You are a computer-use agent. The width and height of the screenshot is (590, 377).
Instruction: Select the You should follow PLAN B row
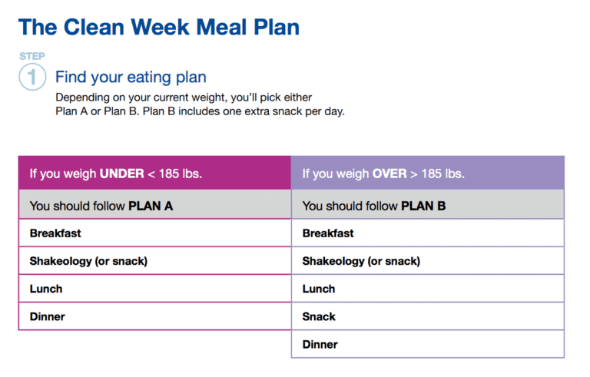click(x=428, y=204)
